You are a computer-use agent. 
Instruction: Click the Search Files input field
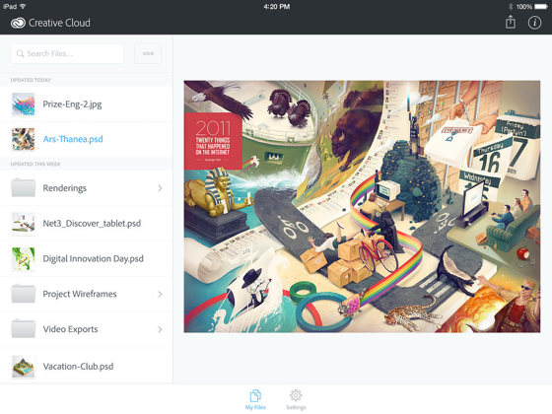67,53
